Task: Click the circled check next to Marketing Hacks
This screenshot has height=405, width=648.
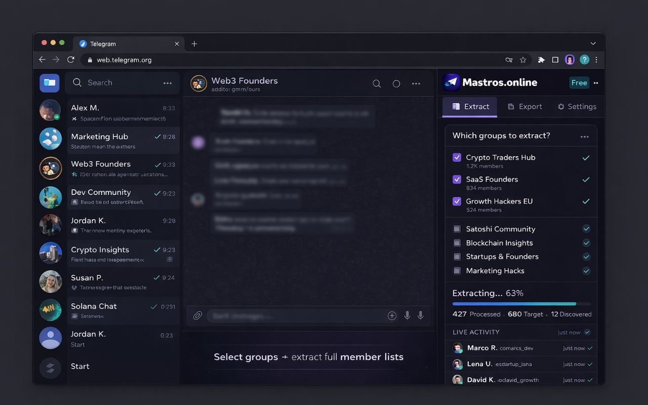Action: click(x=586, y=271)
